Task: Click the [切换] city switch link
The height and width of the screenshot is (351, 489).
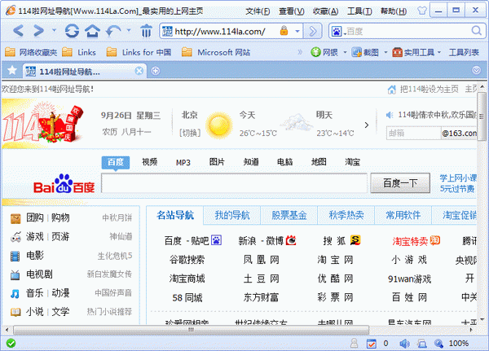Action: 190,133
